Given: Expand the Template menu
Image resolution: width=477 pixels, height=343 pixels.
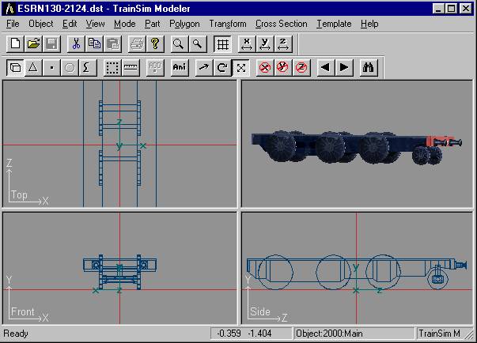Looking at the screenshot, I should click(334, 24).
